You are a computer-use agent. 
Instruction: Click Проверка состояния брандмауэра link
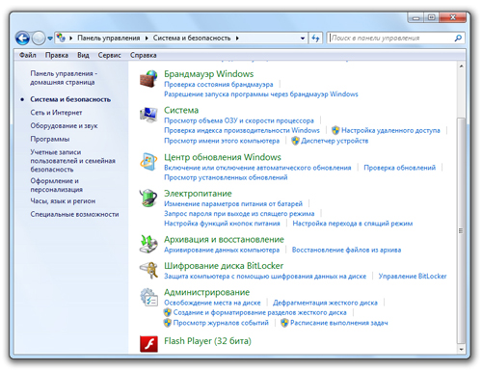tap(219, 84)
